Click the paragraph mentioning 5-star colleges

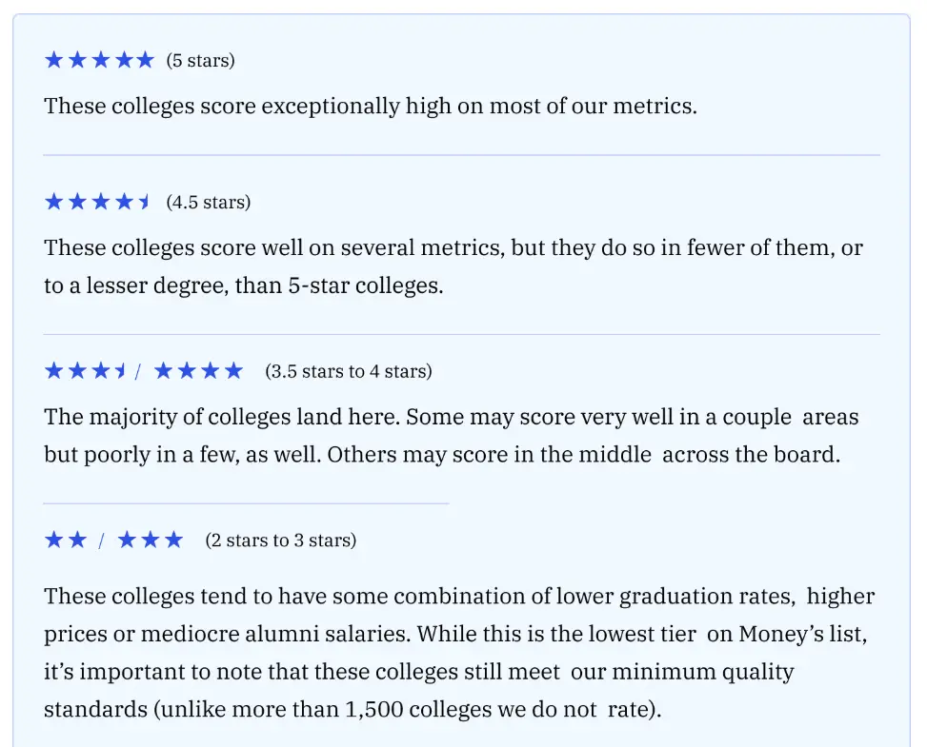pyautogui.click(x=453, y=266)
